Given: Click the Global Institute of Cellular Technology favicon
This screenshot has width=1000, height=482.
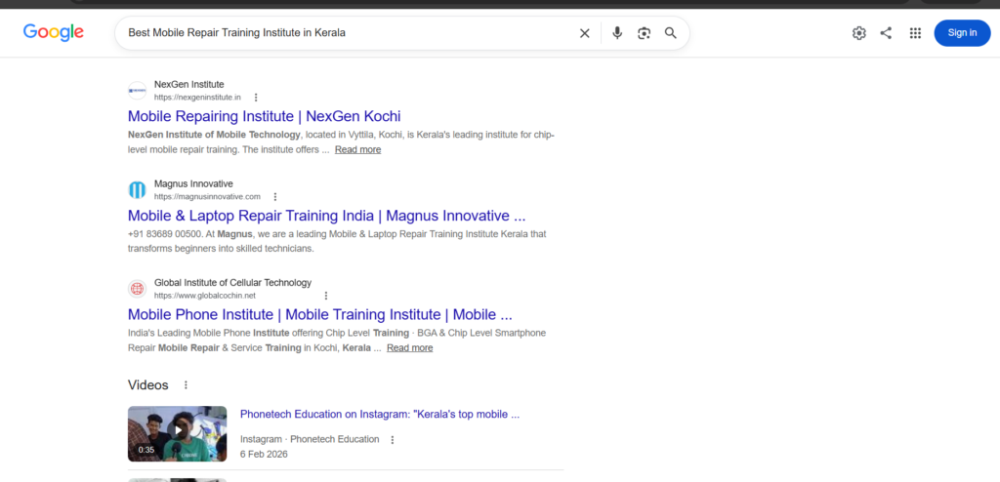Looking at the screenshot, I should tap(137, 289).
